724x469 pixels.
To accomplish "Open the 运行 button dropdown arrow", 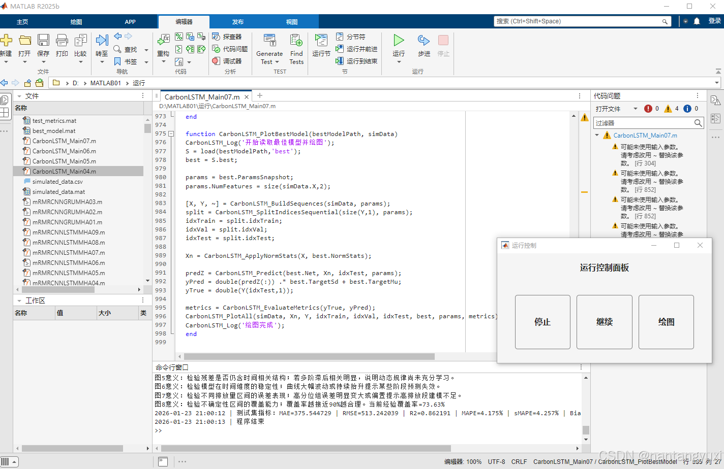I will click(x=399, y=62).
